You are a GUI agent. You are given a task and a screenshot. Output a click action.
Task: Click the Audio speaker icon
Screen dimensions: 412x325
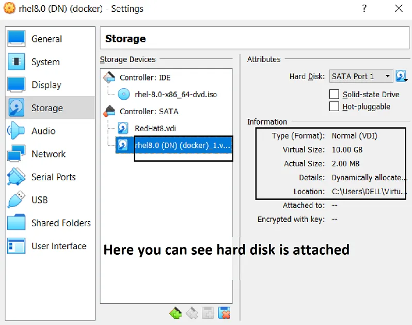[16, 130]
